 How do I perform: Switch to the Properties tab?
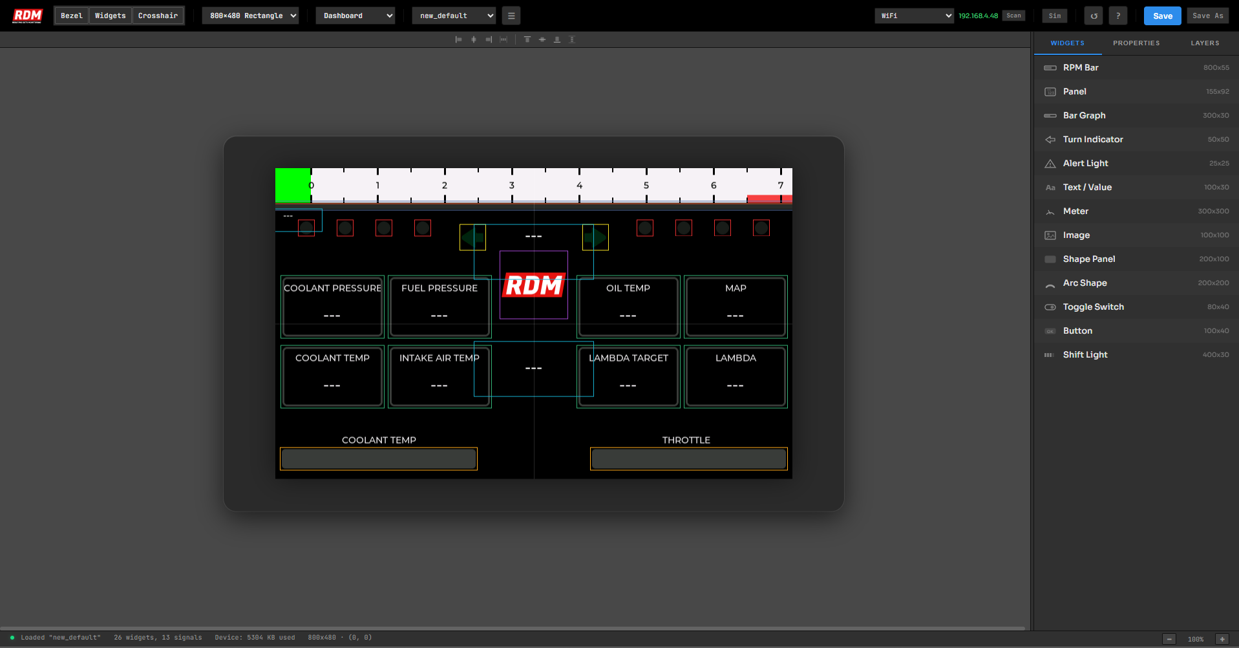[1136, 43]
